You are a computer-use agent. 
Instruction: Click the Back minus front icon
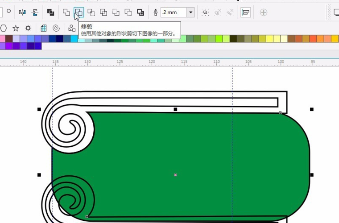click(128, 12)
